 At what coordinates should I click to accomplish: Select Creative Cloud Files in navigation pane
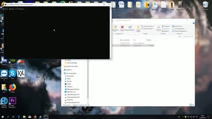click(x=71, y=66)
